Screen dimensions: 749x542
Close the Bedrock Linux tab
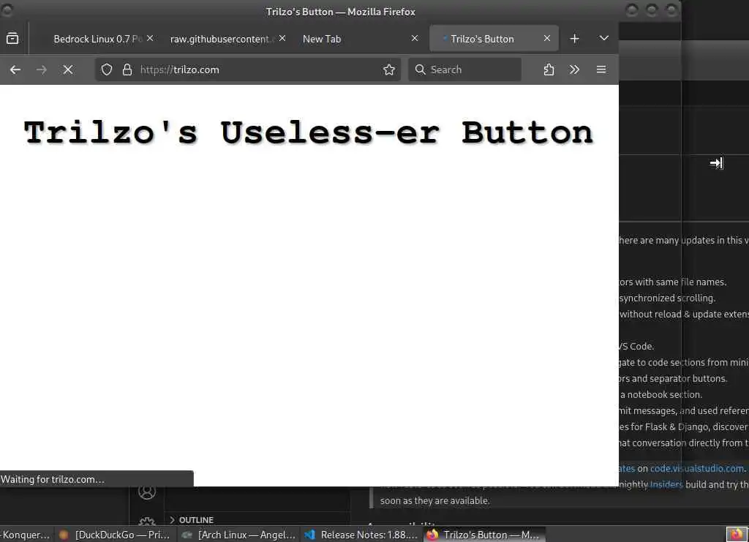pyautogui.click(x=150, y=38)
